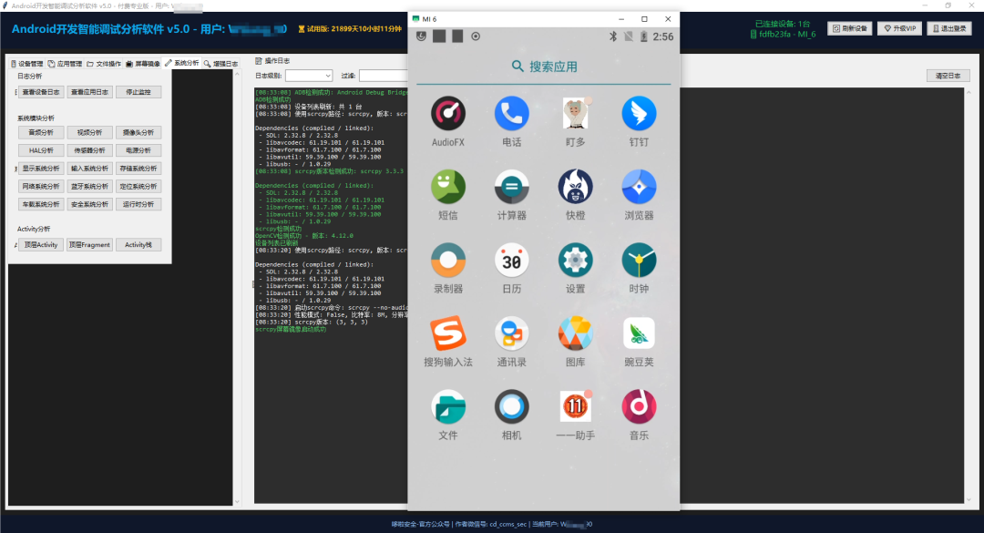Launch the 电话 phone app

coord(511,114)
